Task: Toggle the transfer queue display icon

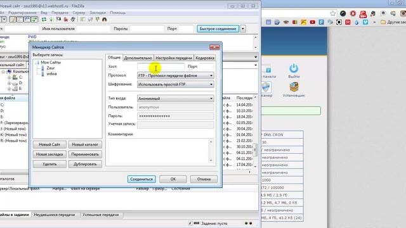Action: tap(34, 20)
